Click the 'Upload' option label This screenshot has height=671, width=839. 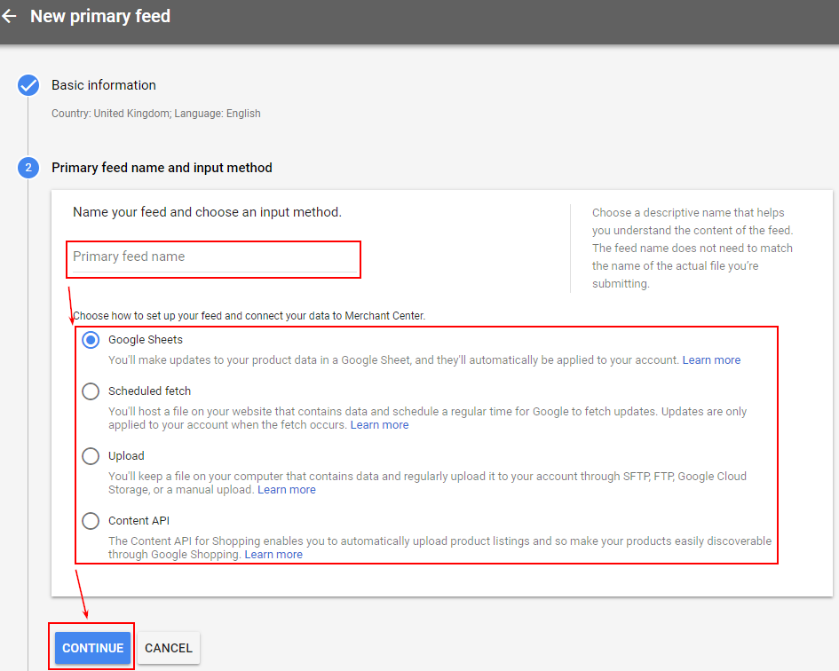coord(126,456)
